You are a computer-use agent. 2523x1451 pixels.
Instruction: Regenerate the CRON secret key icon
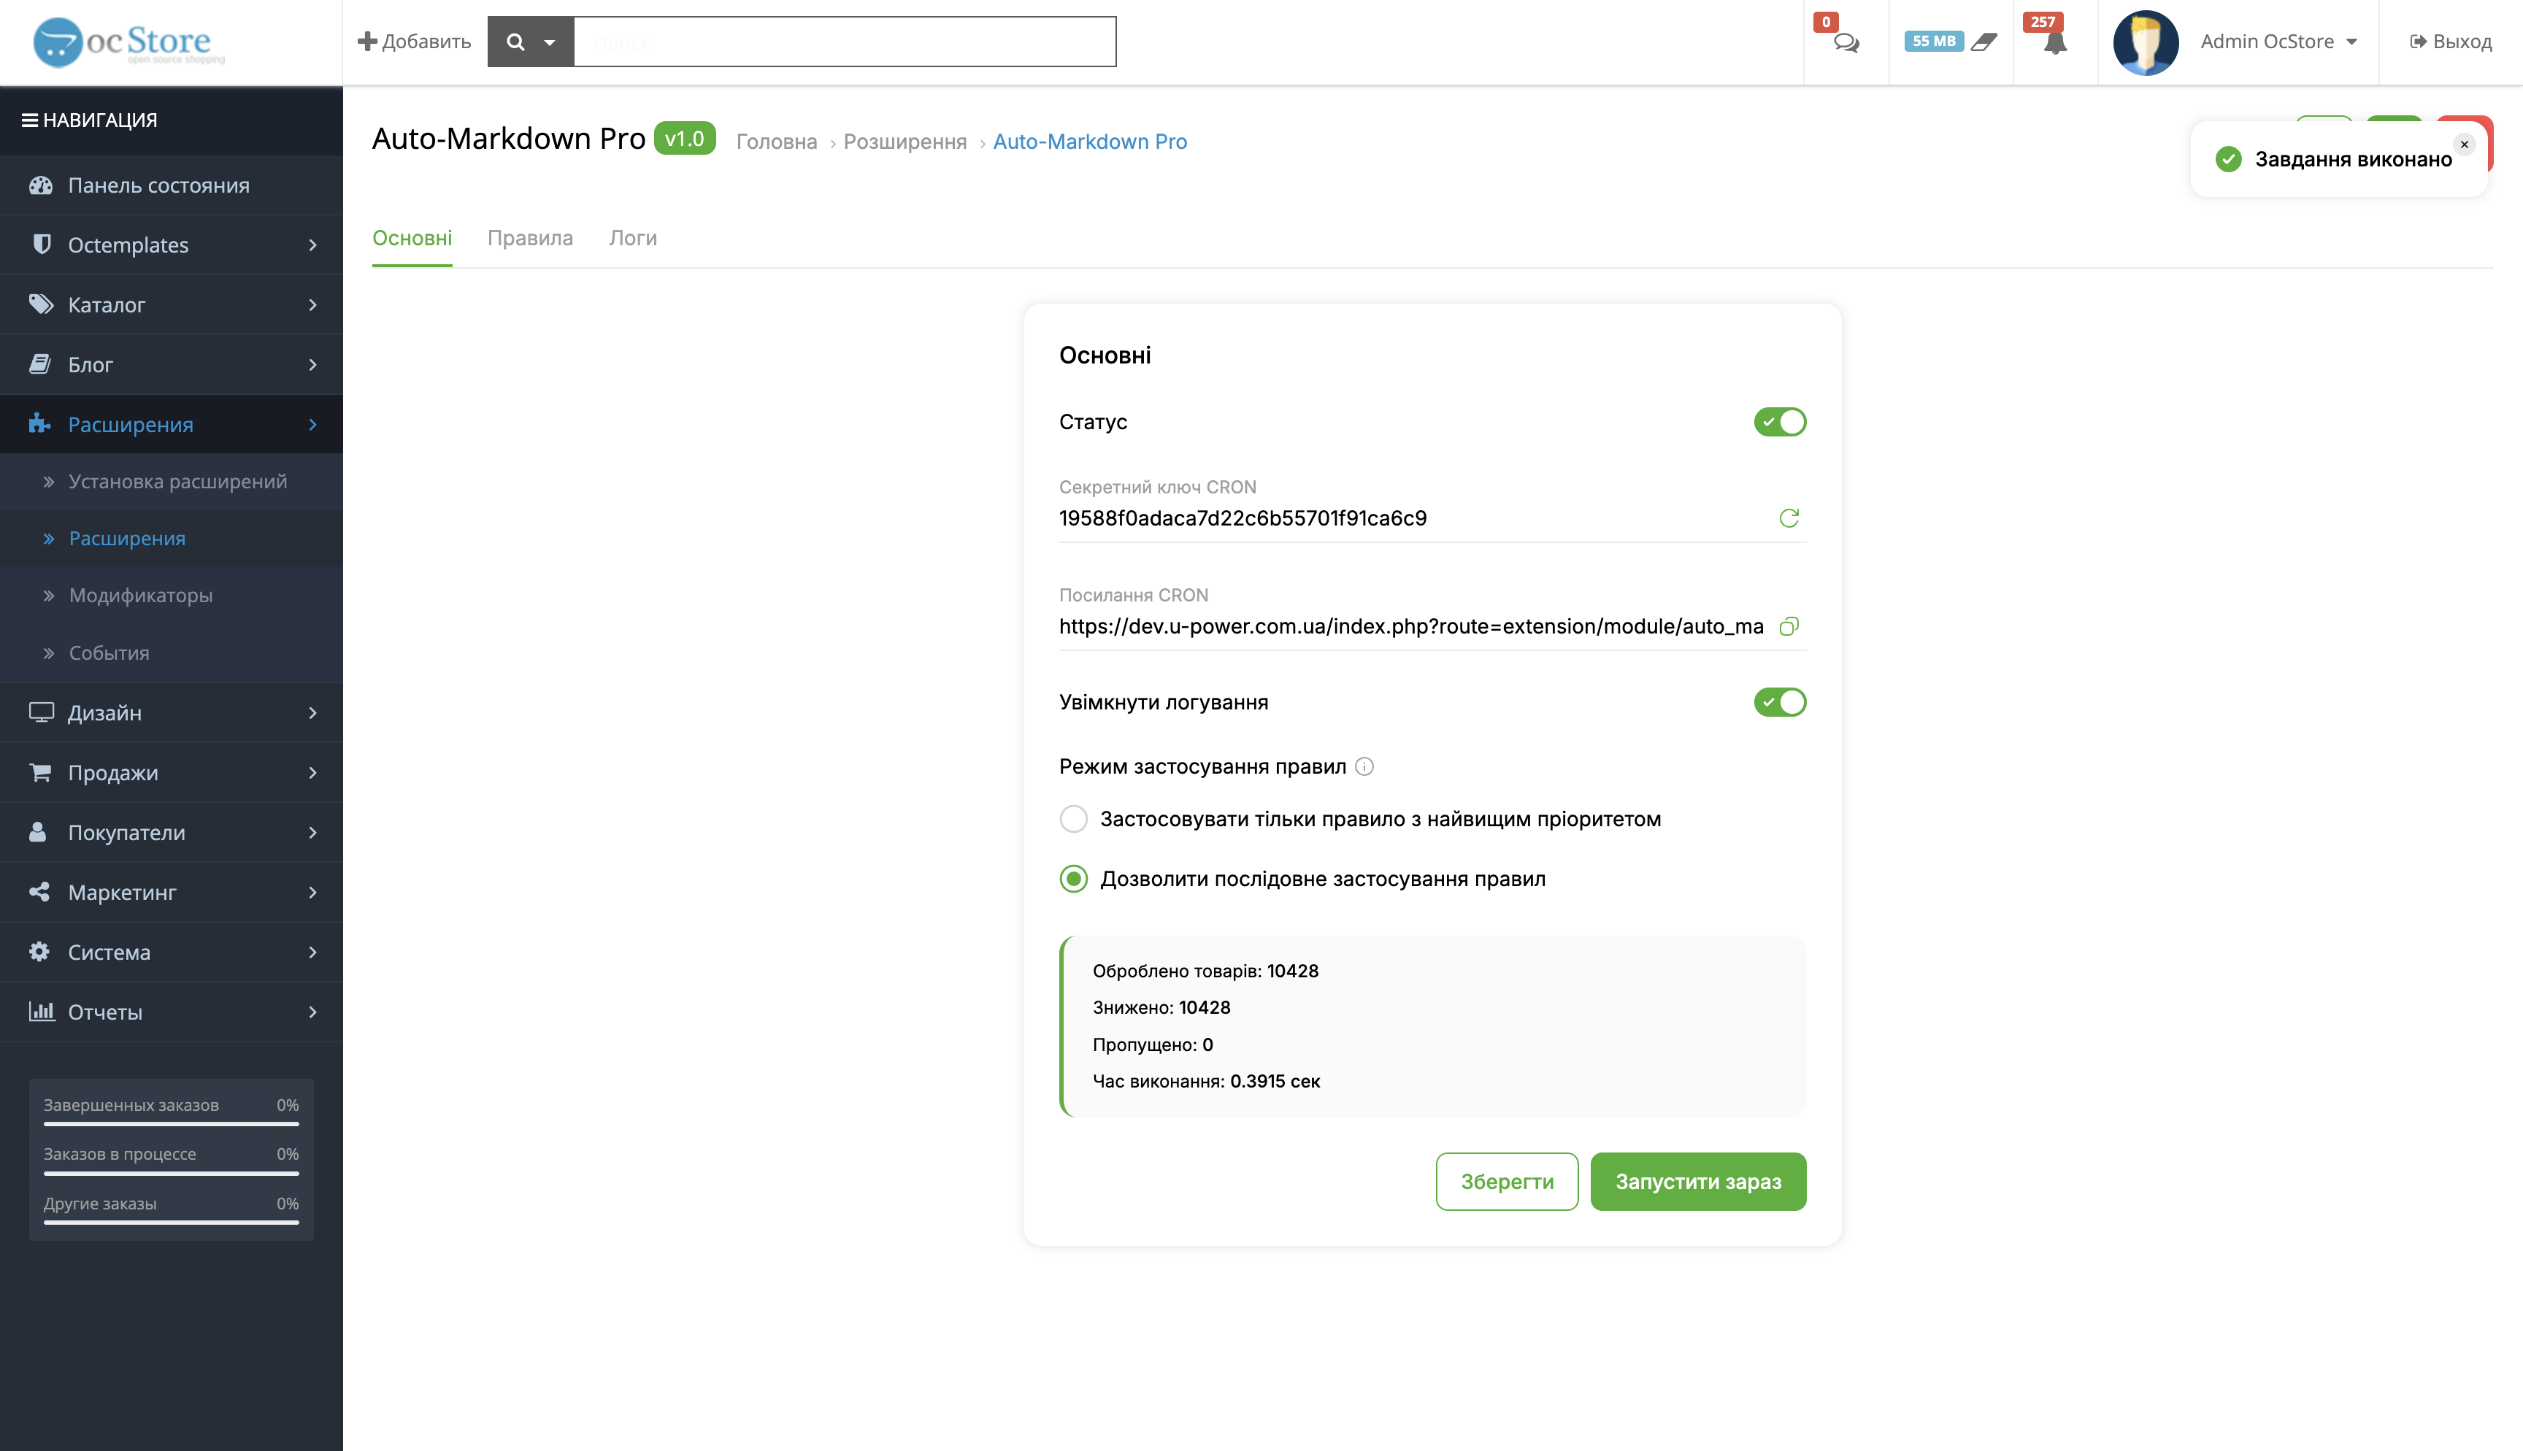[1789, 518]
